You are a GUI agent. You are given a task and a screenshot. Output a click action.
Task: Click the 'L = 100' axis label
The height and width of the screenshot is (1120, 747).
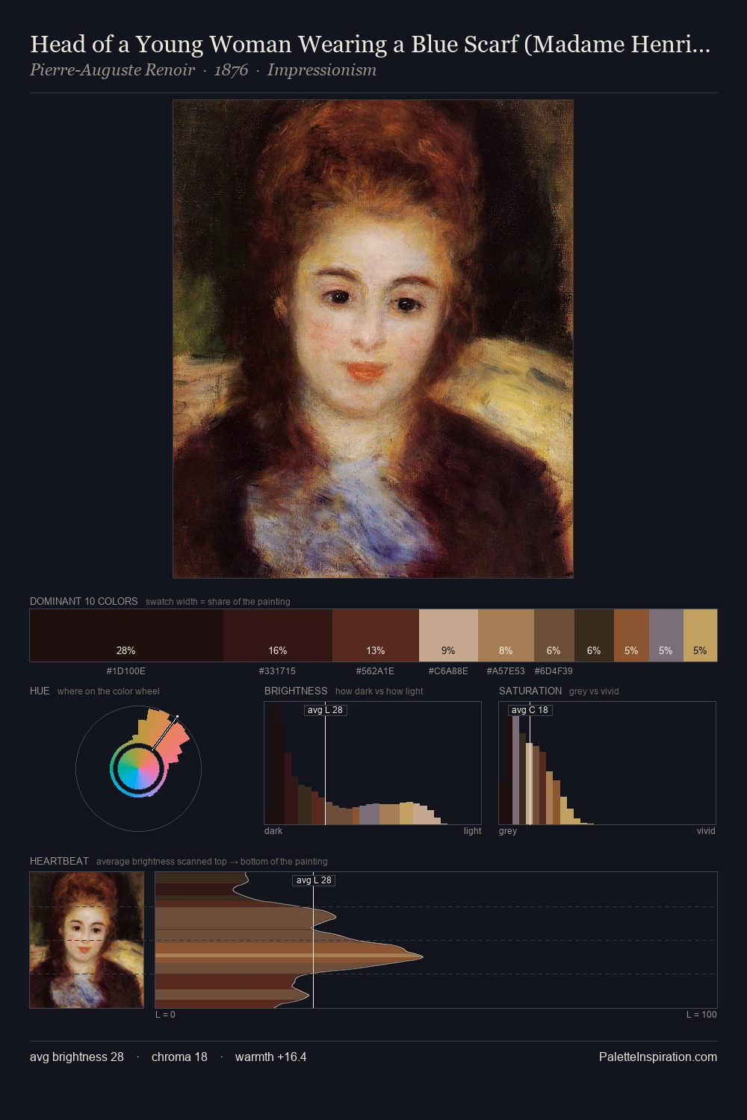pyautogui.click(x=701, y=1015)
